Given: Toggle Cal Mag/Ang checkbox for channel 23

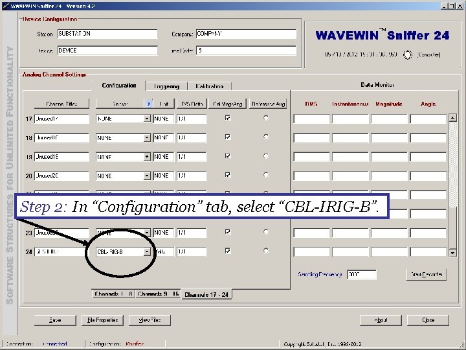Looking at the screenshot, I should (228, 231).
